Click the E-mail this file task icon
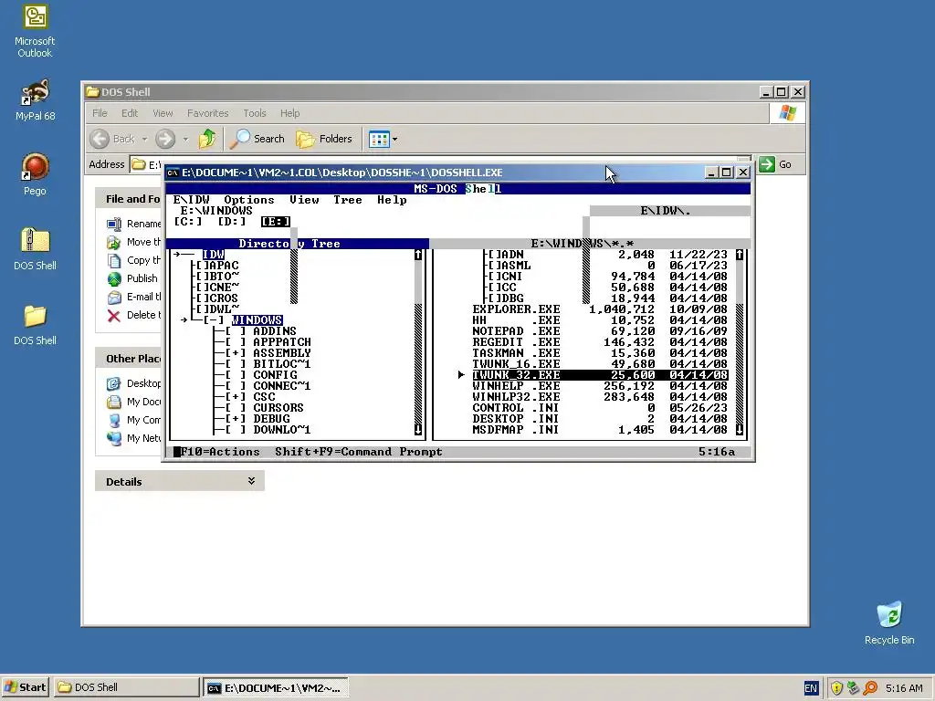 (114, 298)
